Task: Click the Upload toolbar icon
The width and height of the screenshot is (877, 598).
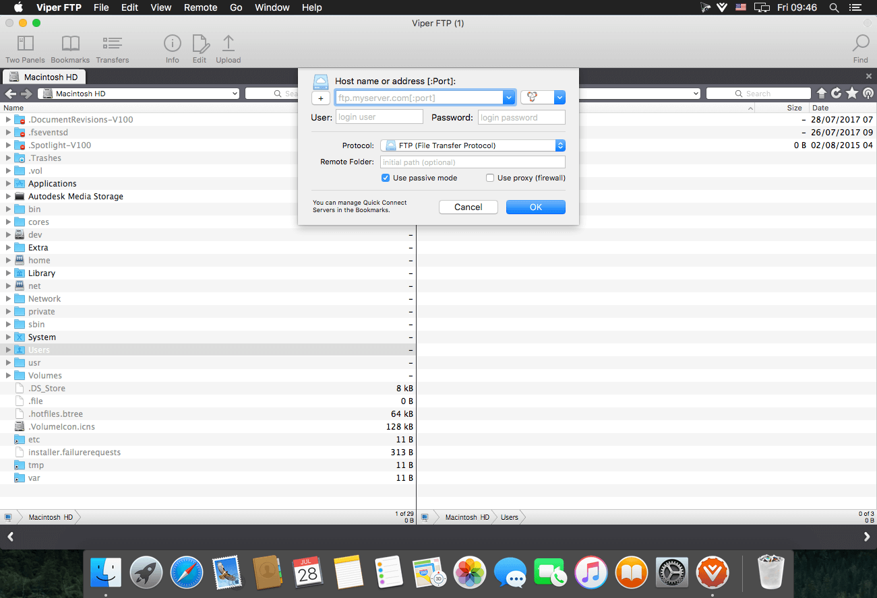Action: coord(229,49)
